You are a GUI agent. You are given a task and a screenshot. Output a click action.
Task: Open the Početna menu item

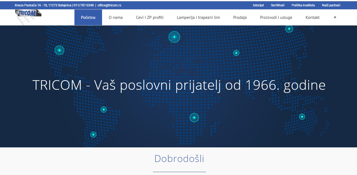(88, 18)
